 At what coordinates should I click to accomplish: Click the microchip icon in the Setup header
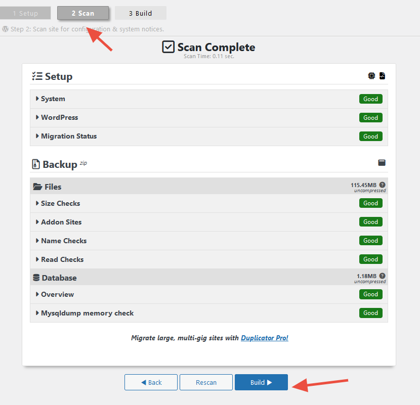[372, 76]
